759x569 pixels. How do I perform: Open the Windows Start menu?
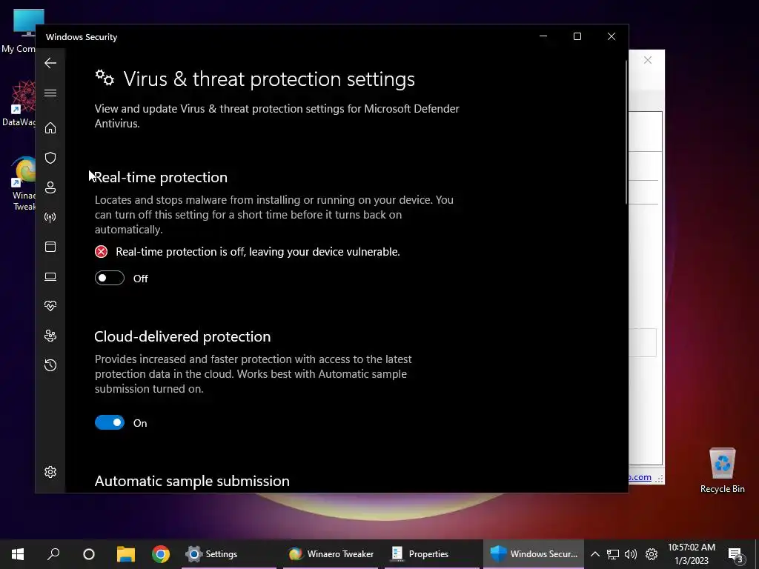[x=18, y=554]
